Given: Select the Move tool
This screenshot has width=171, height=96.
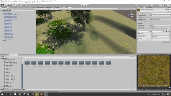Looking at the screenshot, I should tap(5, 5).
